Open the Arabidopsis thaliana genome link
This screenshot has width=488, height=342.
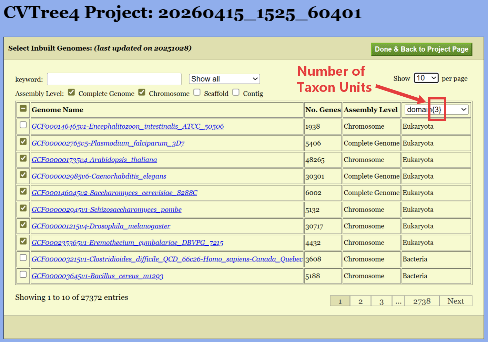94,160
